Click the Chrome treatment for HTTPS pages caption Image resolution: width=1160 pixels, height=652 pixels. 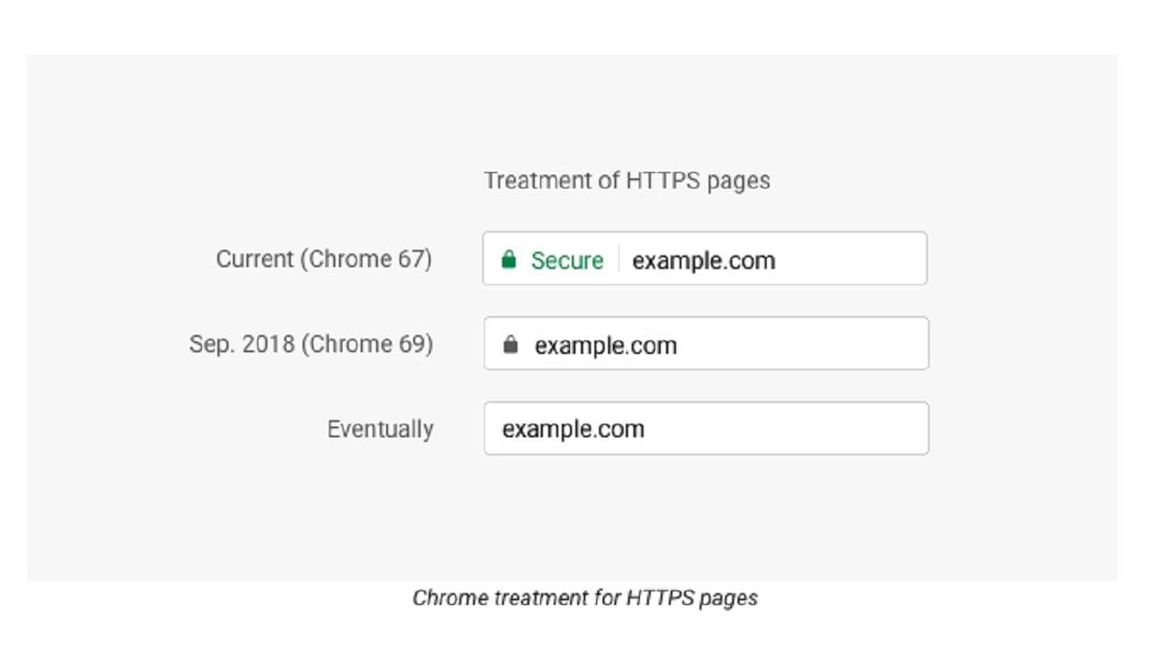pyautogui.click(x=585, y=598)
